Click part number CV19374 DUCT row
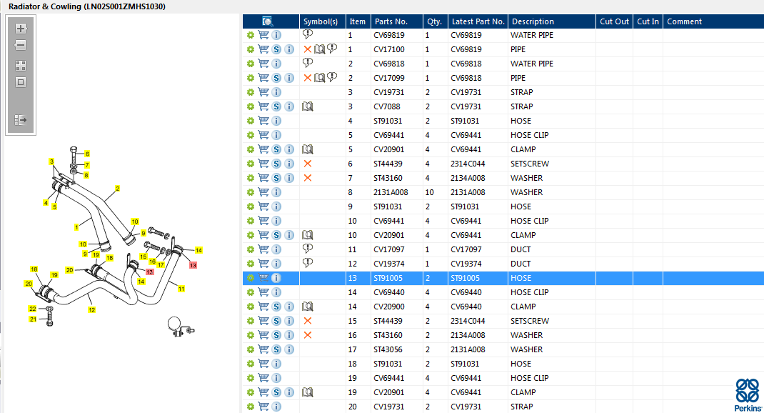 (x=388, y=264)
